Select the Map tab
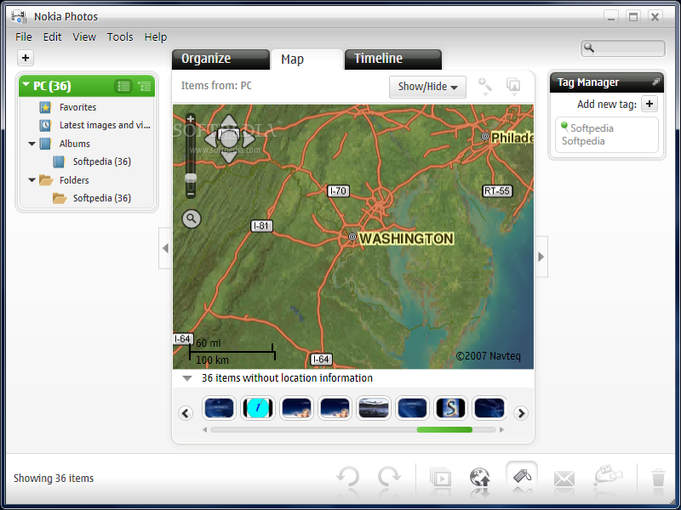The height and width of the screenshot is (510, 681). click(306, 59)
